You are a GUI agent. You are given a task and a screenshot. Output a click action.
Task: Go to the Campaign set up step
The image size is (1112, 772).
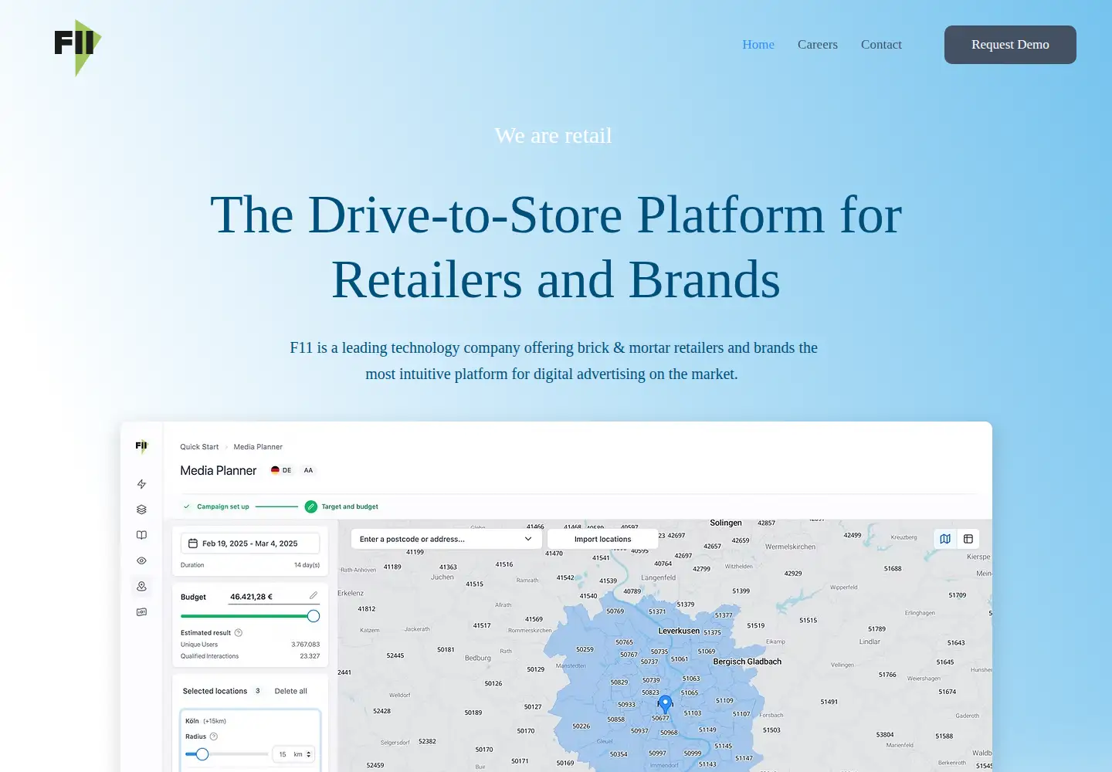[223, 506]
